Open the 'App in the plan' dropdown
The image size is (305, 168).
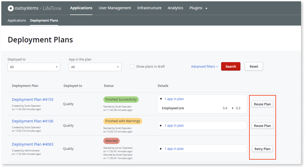pyautogui.click(x=95, y=67)
